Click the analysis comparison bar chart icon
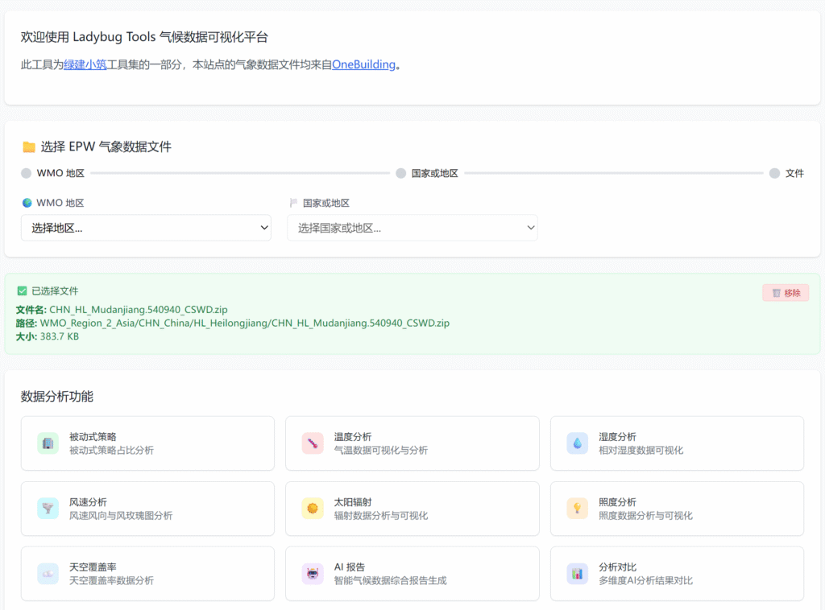Screen dimensions: 825x610 click(577, 574)
